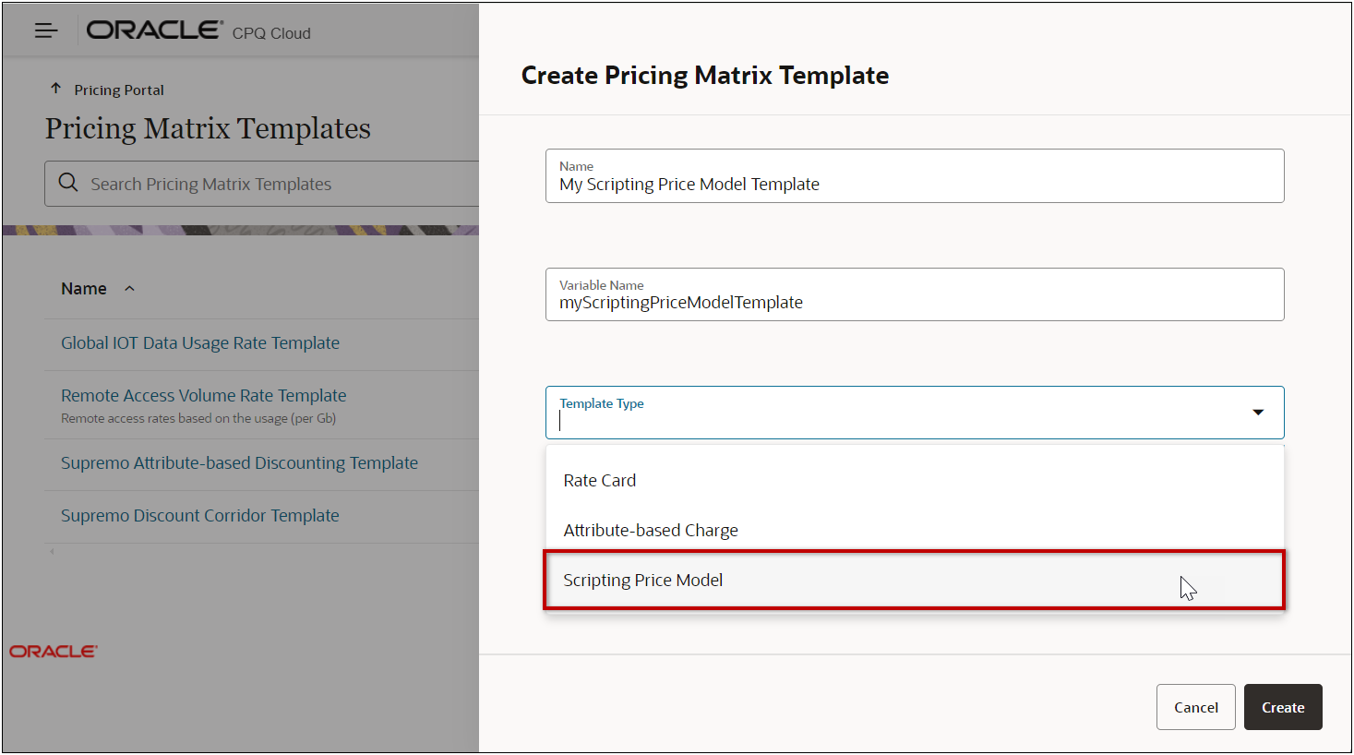This screenshot has width=1354, height=755.
Task: Focus the Search Pricing Matrix Templates field
Action: click(x=262, y=184)
